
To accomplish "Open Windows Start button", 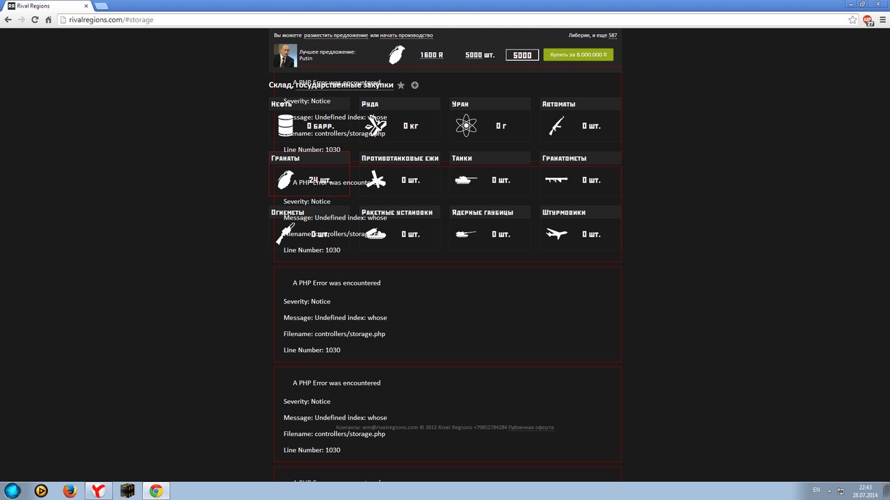I will point(13,491).
